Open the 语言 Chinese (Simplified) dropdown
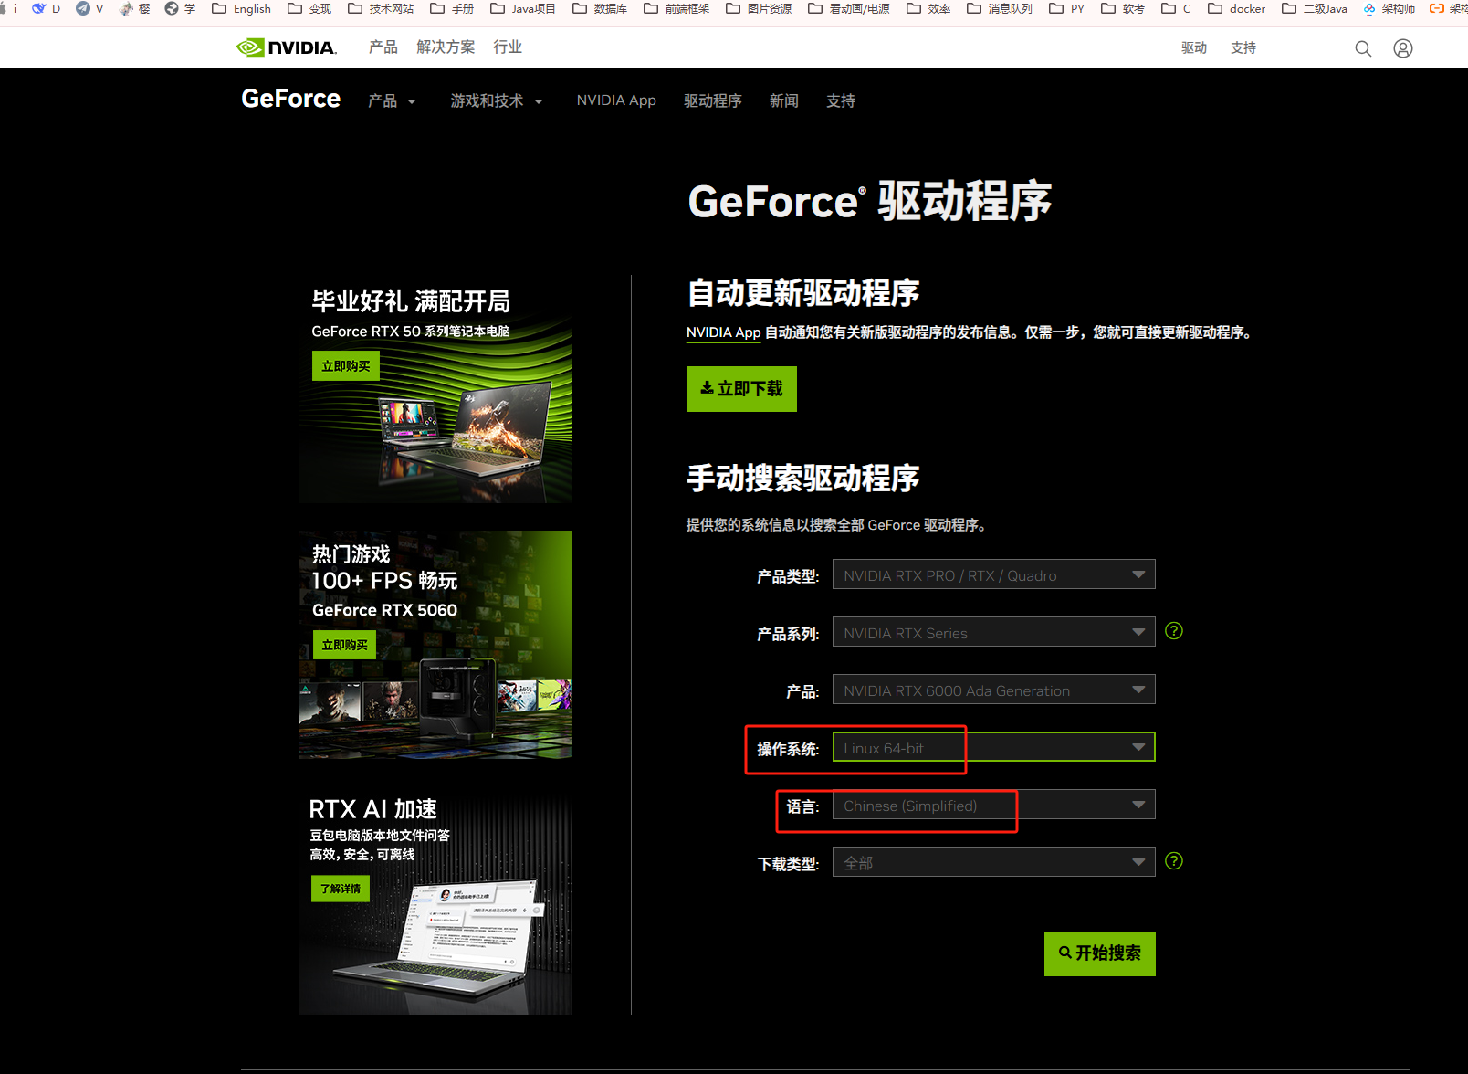 (993, 805)
